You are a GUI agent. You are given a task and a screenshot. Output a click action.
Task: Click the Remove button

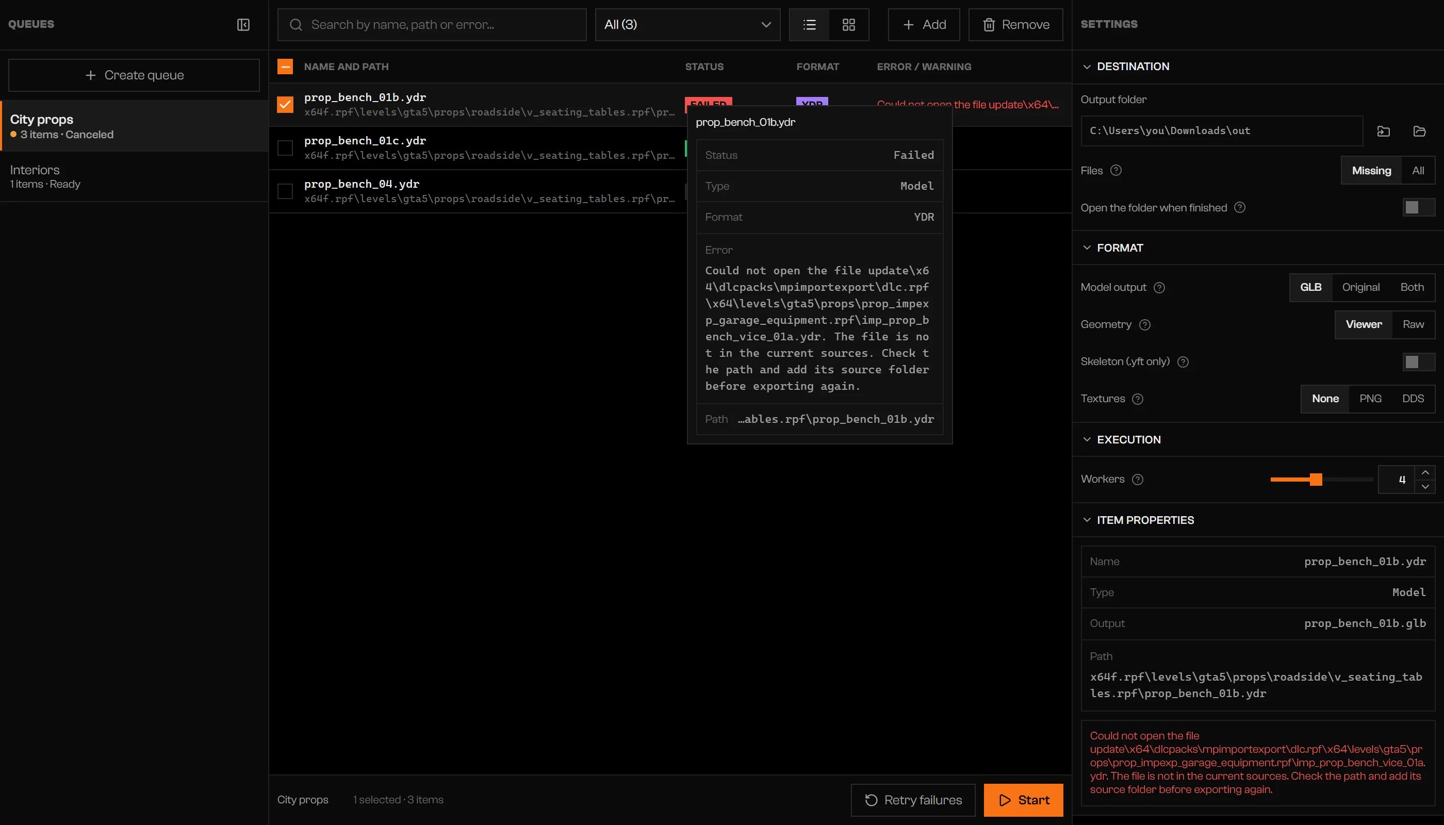pos(1015,24)
